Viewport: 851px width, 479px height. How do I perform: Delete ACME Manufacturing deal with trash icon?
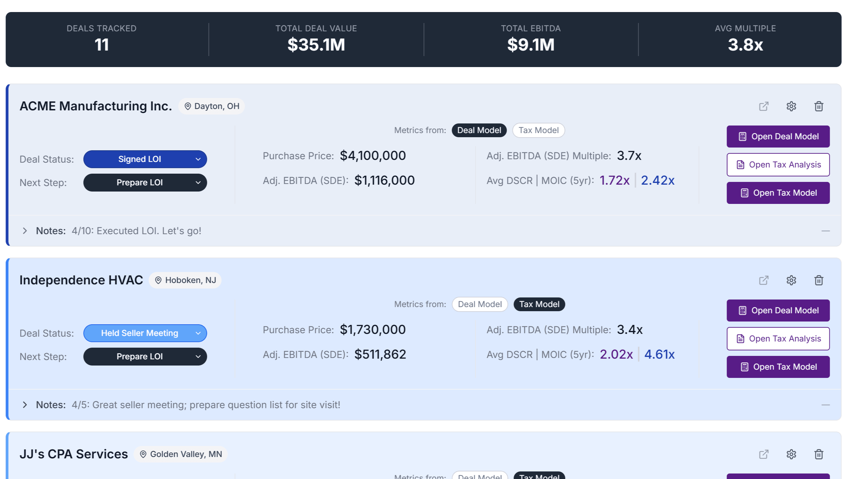coord(819,106)
